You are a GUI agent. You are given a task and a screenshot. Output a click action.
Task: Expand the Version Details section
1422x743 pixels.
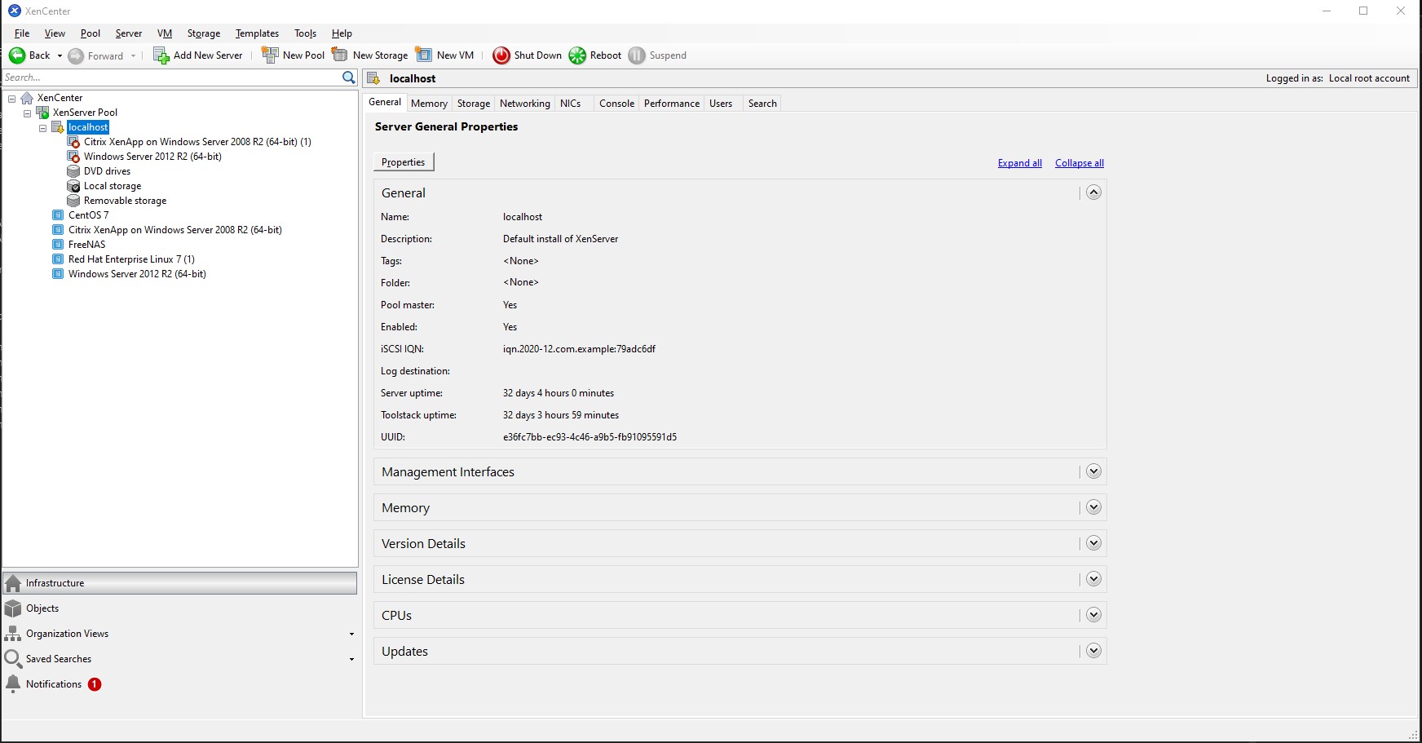click(1094, 543)
